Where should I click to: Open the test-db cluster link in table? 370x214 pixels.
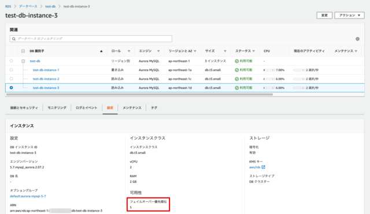(35, 61)
